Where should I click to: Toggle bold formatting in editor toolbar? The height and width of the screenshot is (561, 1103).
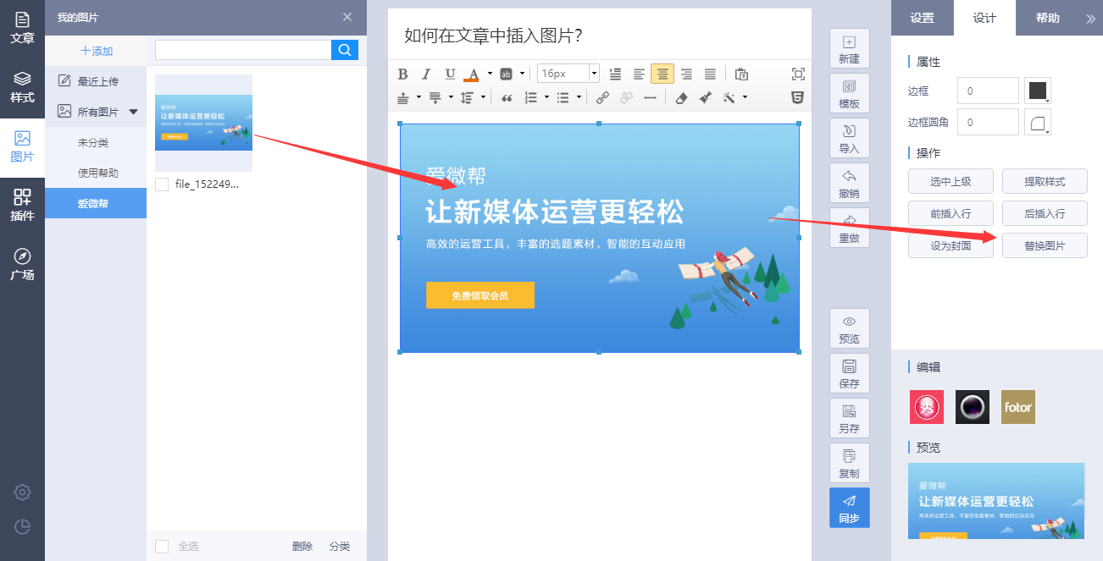click(403, 74)
